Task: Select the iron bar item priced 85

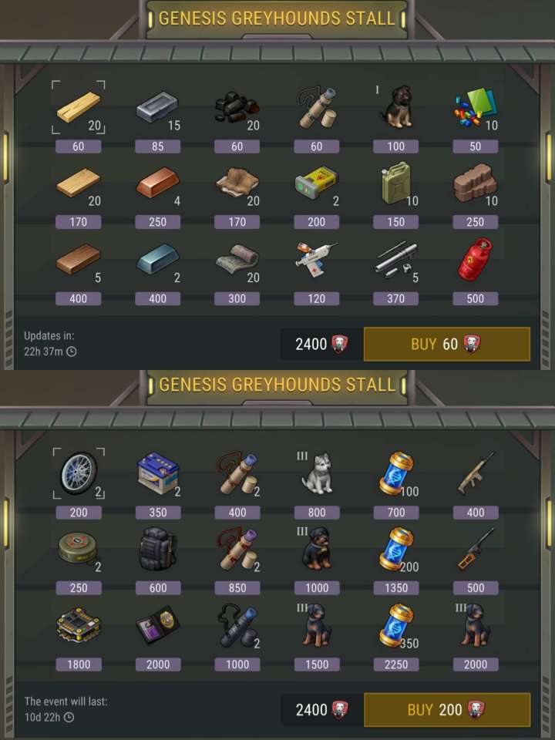Action: pos(157,107)
